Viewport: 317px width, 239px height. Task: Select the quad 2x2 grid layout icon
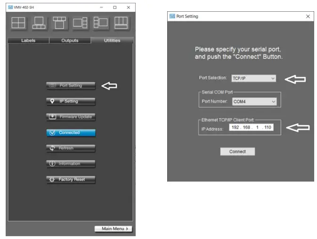click(18, 23)
